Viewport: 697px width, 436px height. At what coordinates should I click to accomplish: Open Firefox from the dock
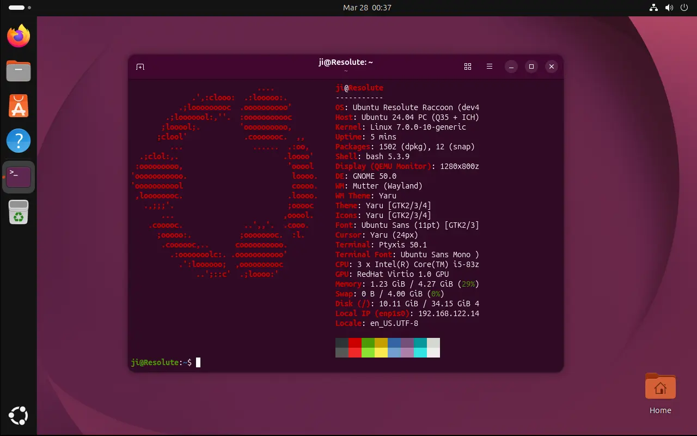point(19,36)
